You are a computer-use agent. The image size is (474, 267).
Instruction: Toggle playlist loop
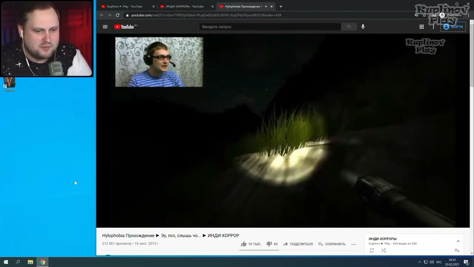tap(372, 250)
